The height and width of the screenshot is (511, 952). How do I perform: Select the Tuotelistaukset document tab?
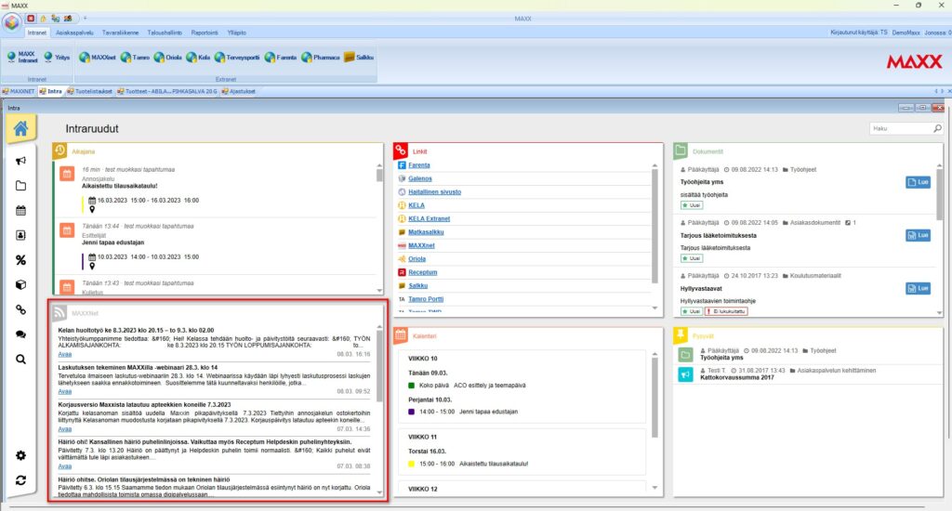pos(90,92)
